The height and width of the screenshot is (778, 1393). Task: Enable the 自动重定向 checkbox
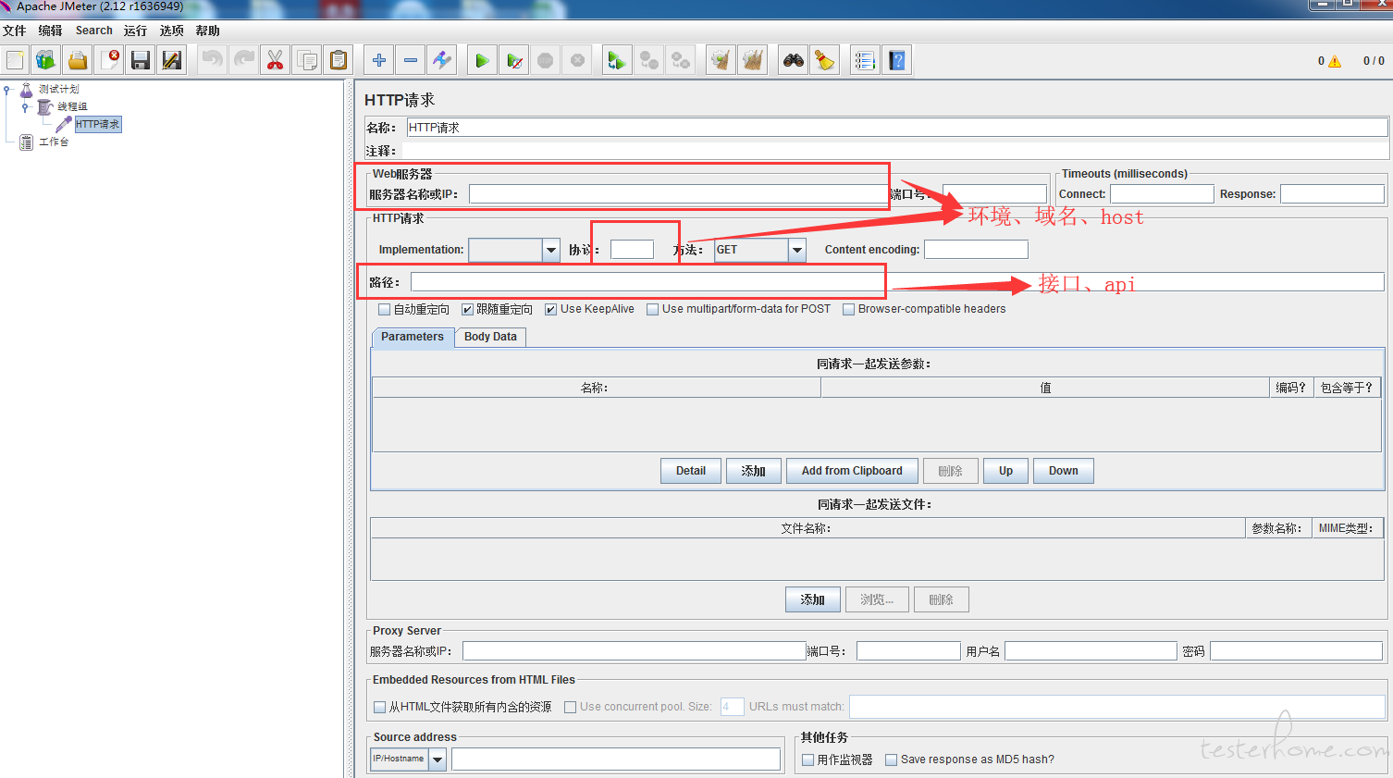[384, 310]
